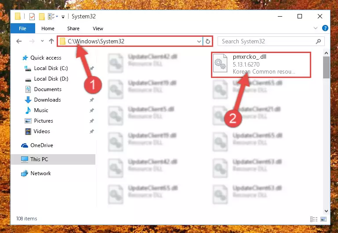Click the Downloads blue arrow icon
This screenshot has height=233, width=338.
pos(28,100)
